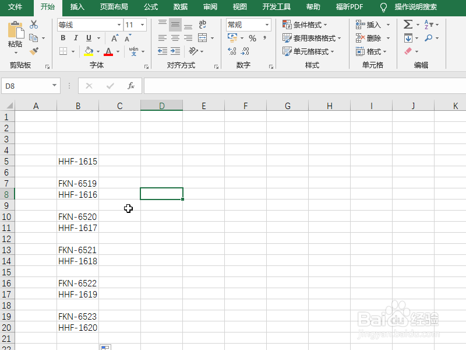This screenshot has width=466, height=350.
Task: Select cell containing HHF-1615
Action: click(x=78, y=161)
